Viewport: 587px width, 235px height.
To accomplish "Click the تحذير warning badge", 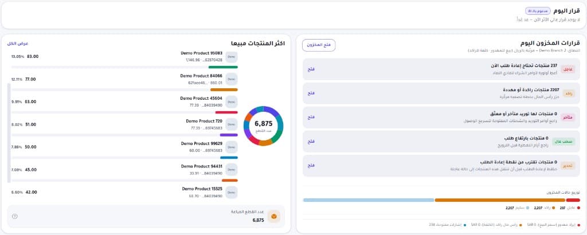I will point(568,166).
